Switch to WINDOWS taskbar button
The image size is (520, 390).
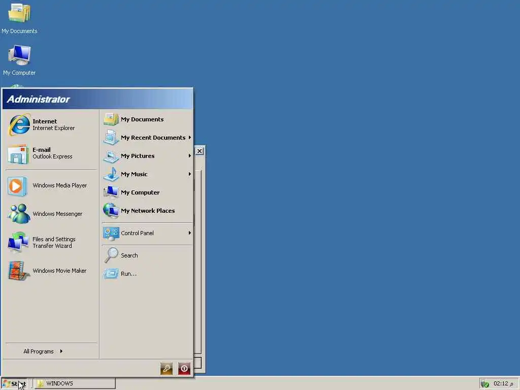pos(75,383)
